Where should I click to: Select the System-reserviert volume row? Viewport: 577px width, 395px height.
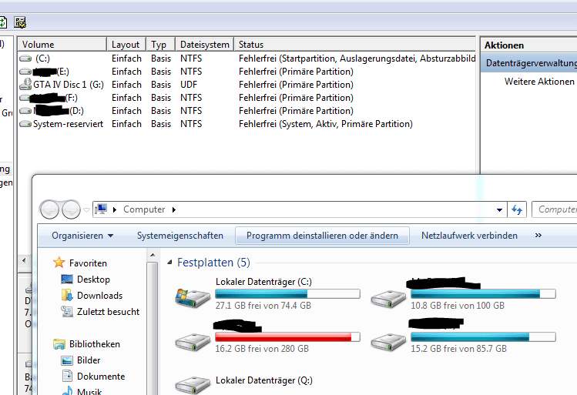[x=247, y=124]
